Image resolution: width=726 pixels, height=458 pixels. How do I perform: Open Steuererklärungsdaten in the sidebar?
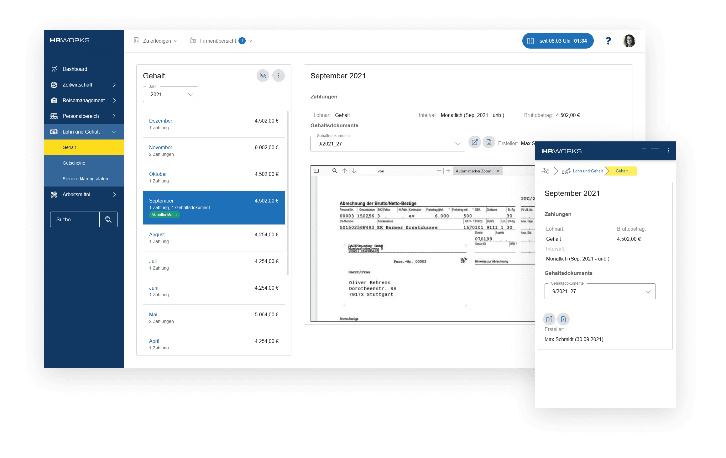click(x=85, y=178)
